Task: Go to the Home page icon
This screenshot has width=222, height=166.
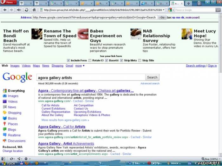Action: [34, 10]
